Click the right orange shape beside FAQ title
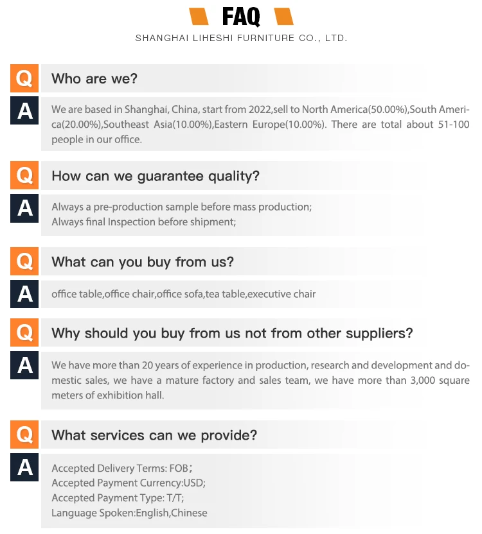 coord(284,16)
